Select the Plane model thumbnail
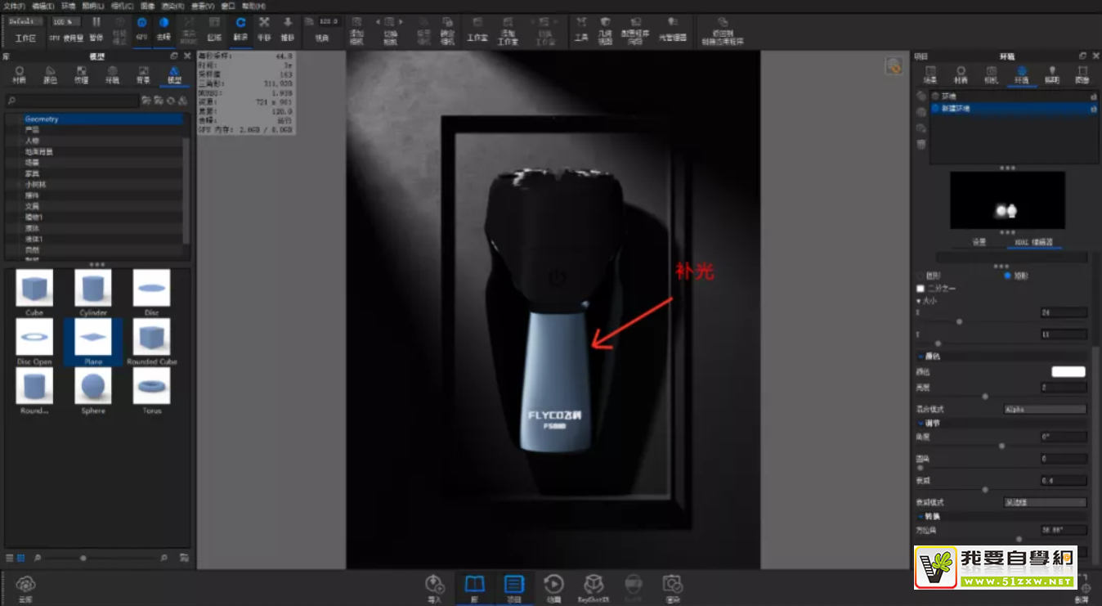Screen dimensions: 1102x606 (x=93, y=341)
